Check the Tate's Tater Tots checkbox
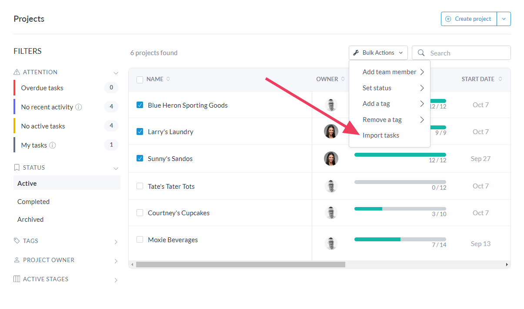Viewport: 524px width, 309px height. 140,186
